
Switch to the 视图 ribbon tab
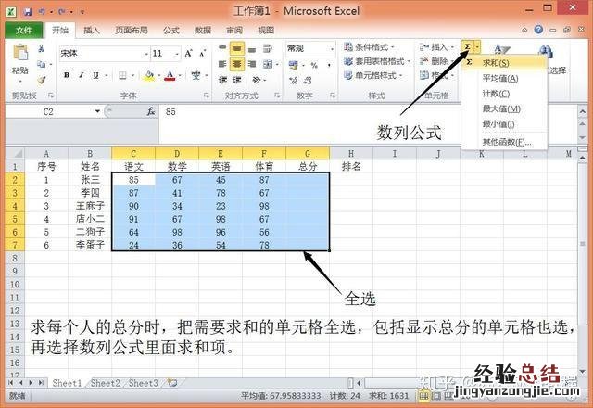[x=266, y=31]
